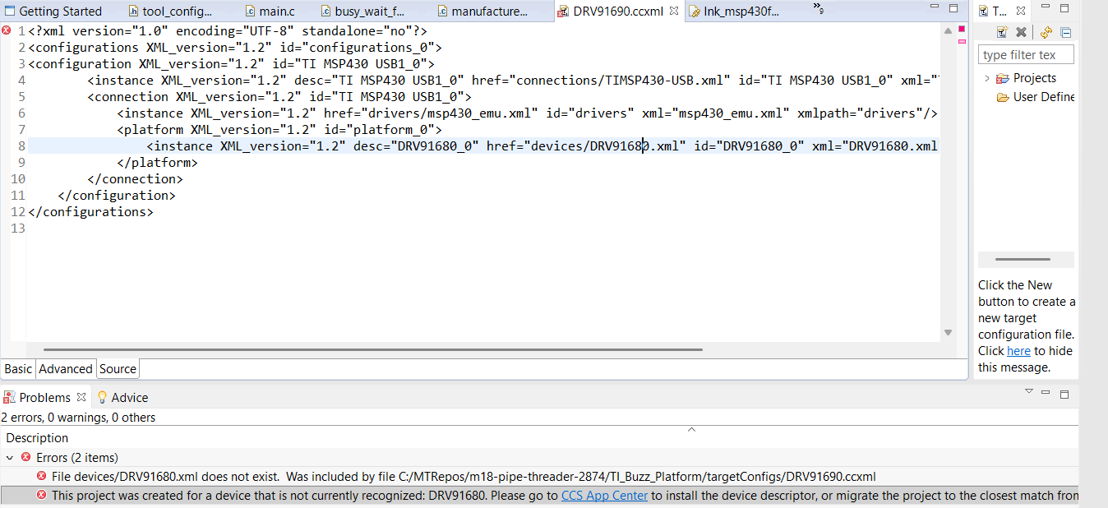Click the error marker on line 1

(7, 30)
